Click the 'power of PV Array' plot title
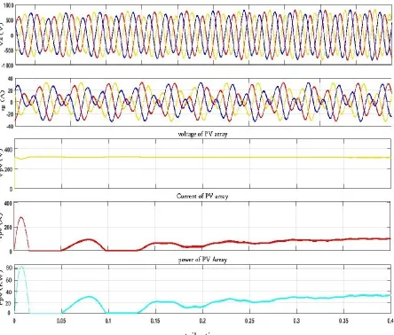Image resolution: width=394 pixels, height=335 pixels. coord(203,260)
